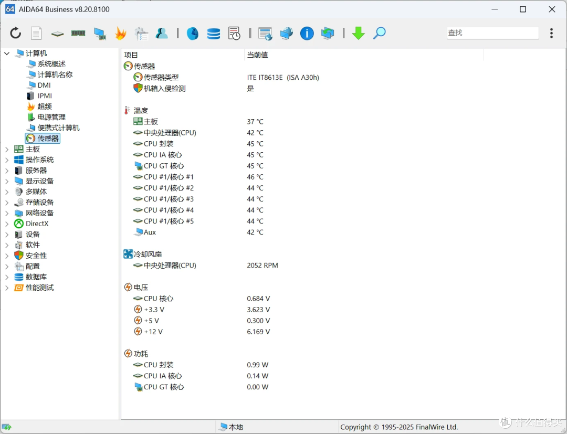The height and width of the screenshot is (434, 567).
Task: Click the blue pie disk icon
Action: click(x=192, y=33)
